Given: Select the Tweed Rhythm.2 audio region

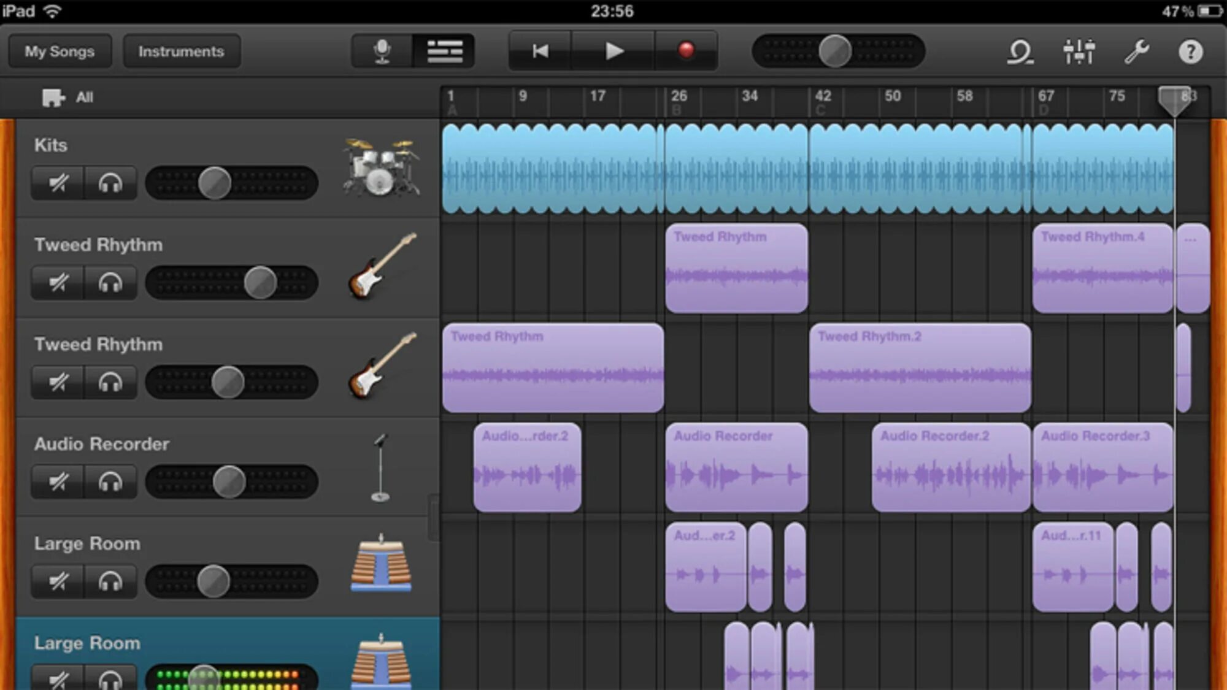Looking at the screenshot, I should (919, 368).
